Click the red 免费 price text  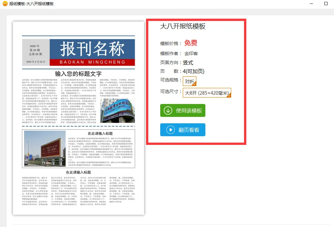coord(191,43)
